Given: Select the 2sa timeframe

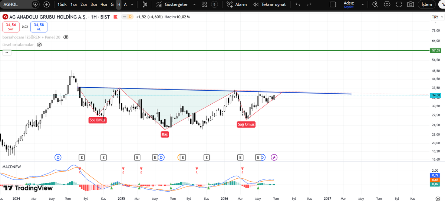Looking at the screenshot, I should [83, 4].
